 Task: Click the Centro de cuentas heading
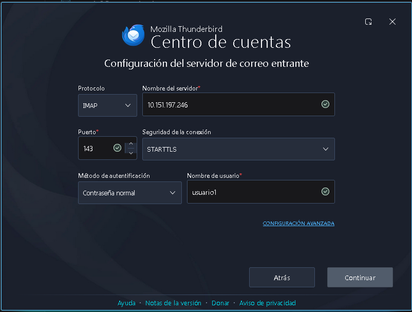click(x=221, y=42)
